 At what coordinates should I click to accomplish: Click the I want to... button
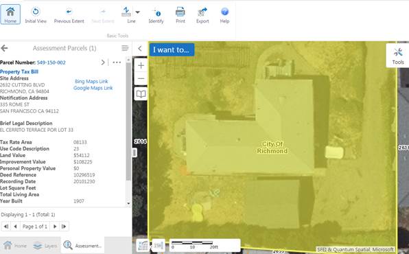172,49
